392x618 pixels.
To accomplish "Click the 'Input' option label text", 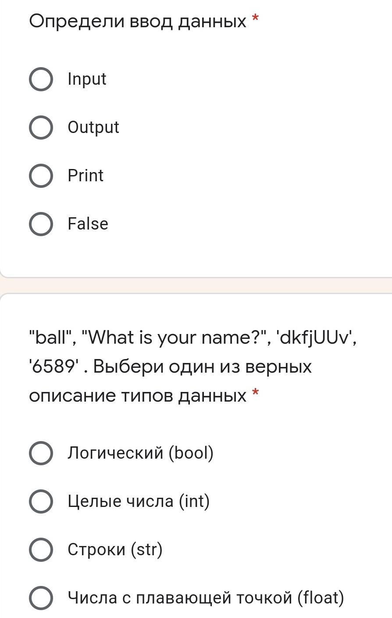I will [x=87, y=79].
